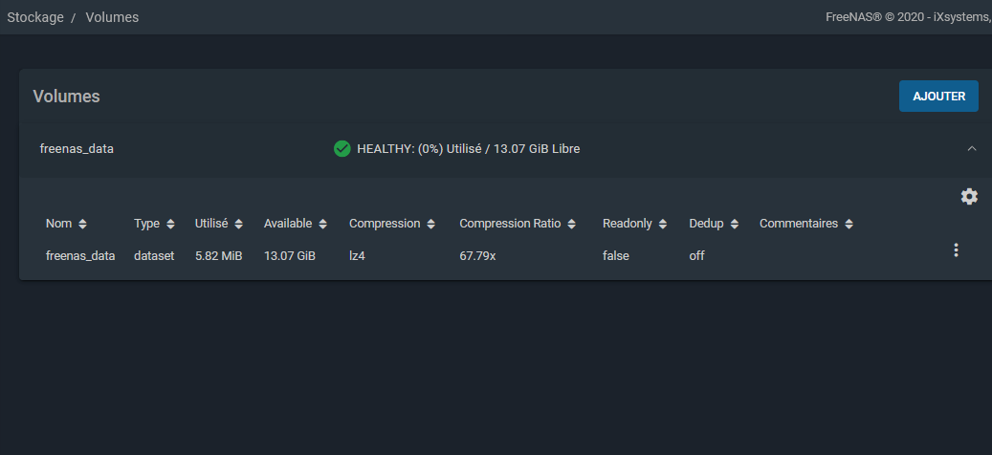Sort by Dedup column arrows
The width and height of the screenshot is (992, 455).
(x=735, y=225)
